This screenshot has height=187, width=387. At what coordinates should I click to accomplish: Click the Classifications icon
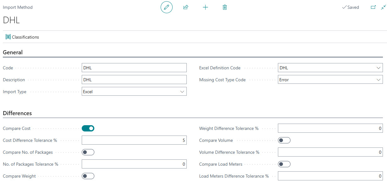(8, 37)
